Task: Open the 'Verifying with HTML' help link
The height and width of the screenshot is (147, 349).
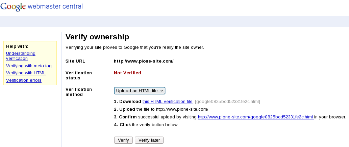Action: click(26, 73)
